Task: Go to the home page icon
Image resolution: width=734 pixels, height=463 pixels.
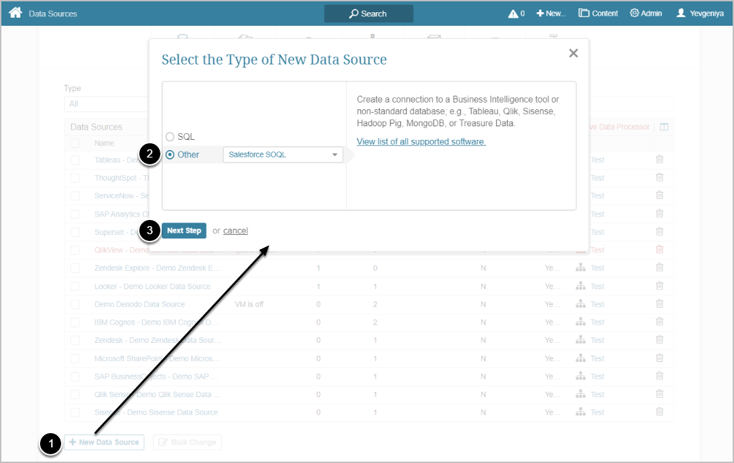Action: 16,13
